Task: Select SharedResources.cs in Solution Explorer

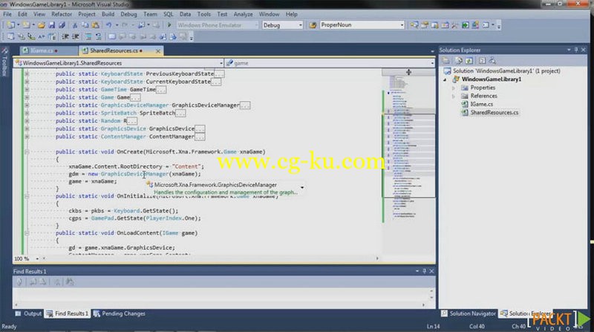Action: tap(494, 113)
